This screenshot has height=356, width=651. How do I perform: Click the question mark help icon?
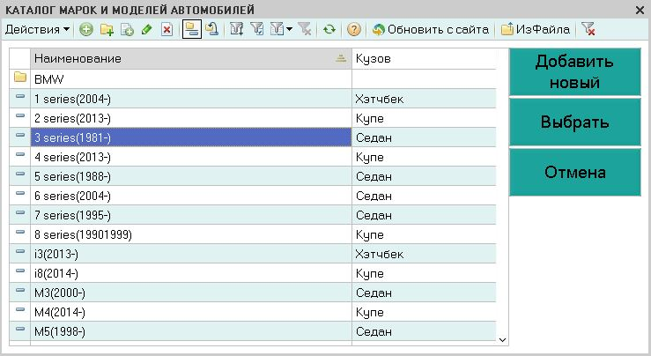pos(354,29)
